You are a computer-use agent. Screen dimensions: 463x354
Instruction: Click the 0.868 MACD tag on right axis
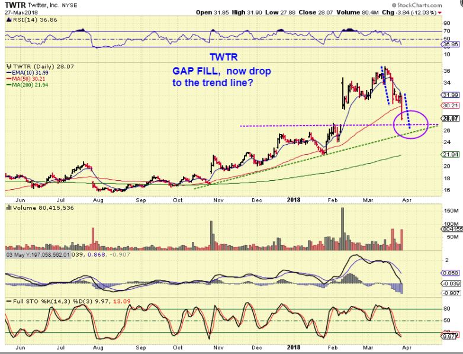[x=451, y=273]
